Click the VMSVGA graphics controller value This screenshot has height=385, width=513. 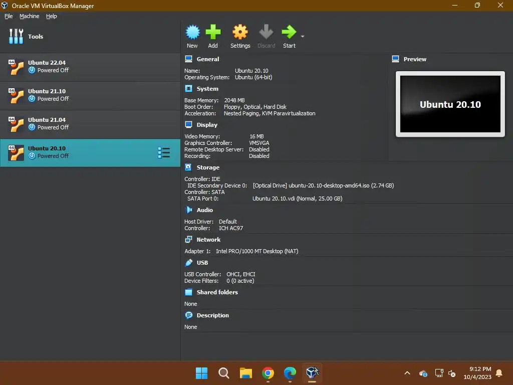[259, 143]
